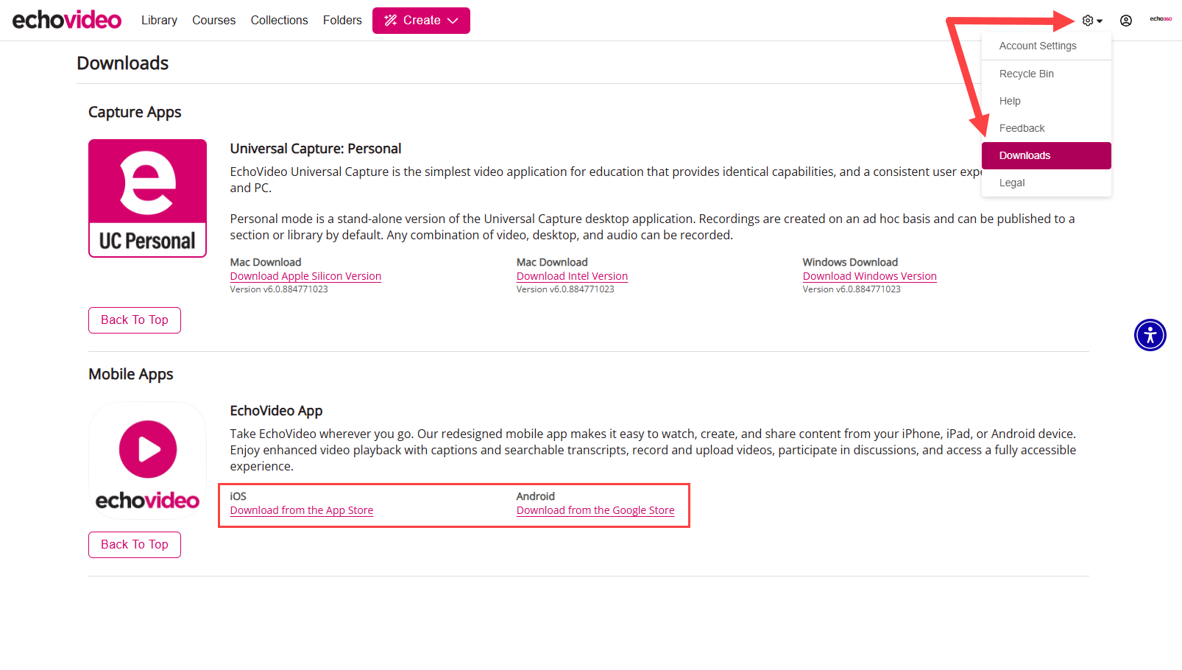Click Back To Top under Capture Apps

(135, 320)
